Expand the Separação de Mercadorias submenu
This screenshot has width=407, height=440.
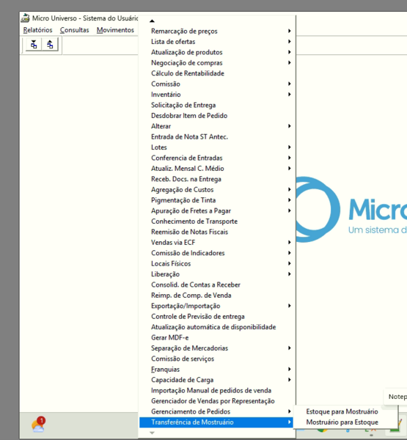pos(217,348)
